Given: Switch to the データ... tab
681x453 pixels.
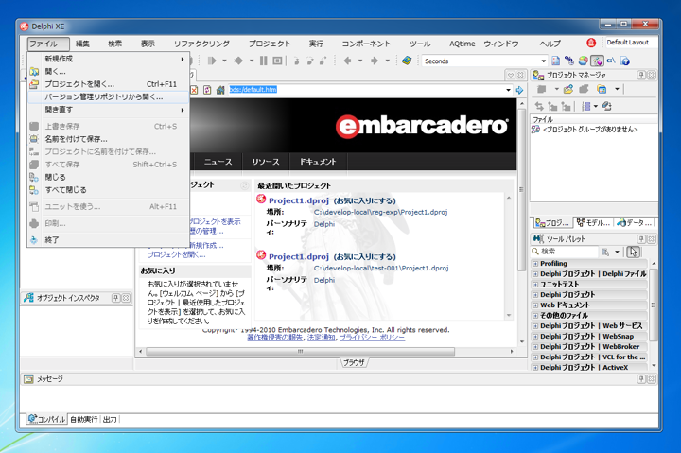Looking at the screenshot, I should point(635,223).
